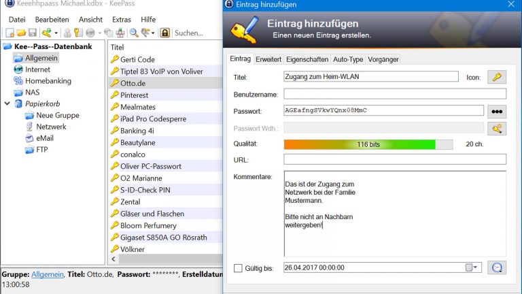This screenshot has height=294, width=522.
Task: Click the Generate password key button
Action: [x=497, y=129]
